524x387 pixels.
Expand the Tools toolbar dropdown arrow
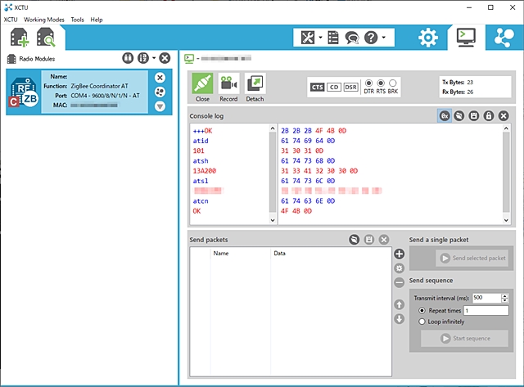(320, 38)
